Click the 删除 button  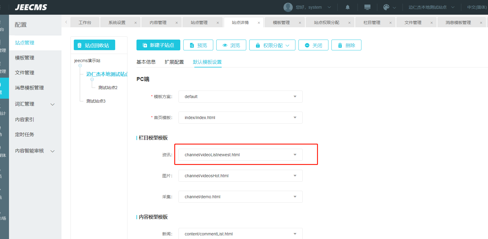(x=346, y=45)
